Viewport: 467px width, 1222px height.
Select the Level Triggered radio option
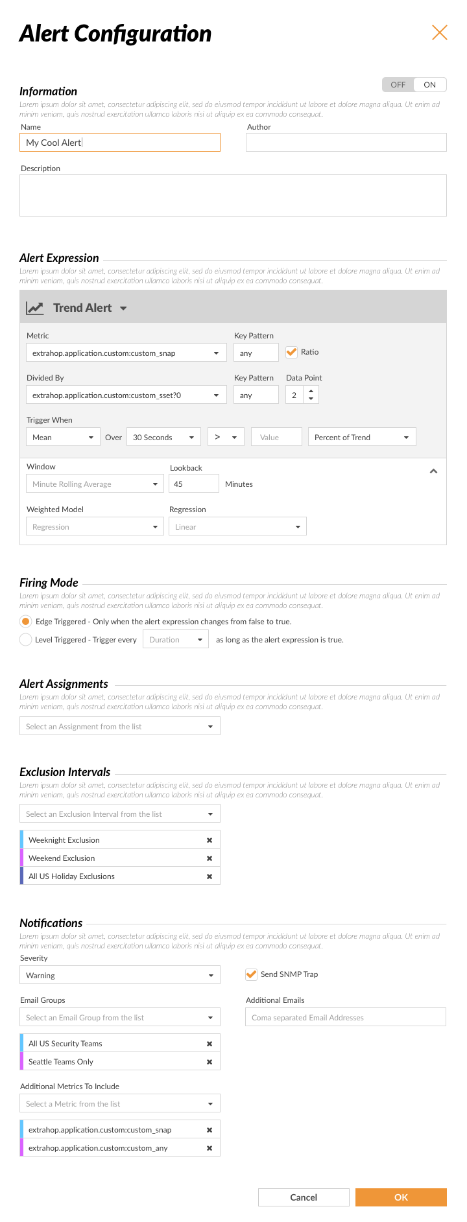tap(25, 640)
